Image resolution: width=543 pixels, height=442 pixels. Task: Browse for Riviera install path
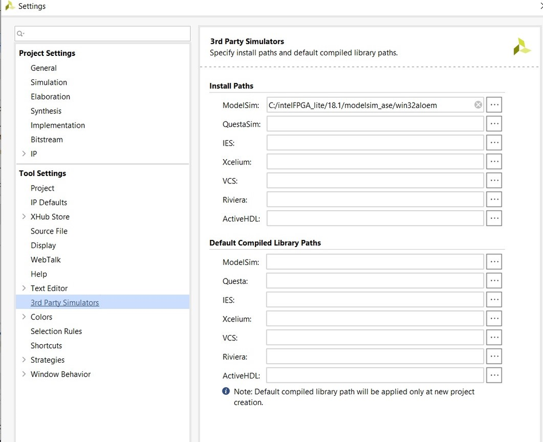tap(494, 199)
